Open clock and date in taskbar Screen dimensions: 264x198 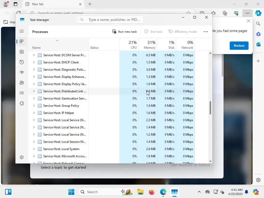coord(235,192)
